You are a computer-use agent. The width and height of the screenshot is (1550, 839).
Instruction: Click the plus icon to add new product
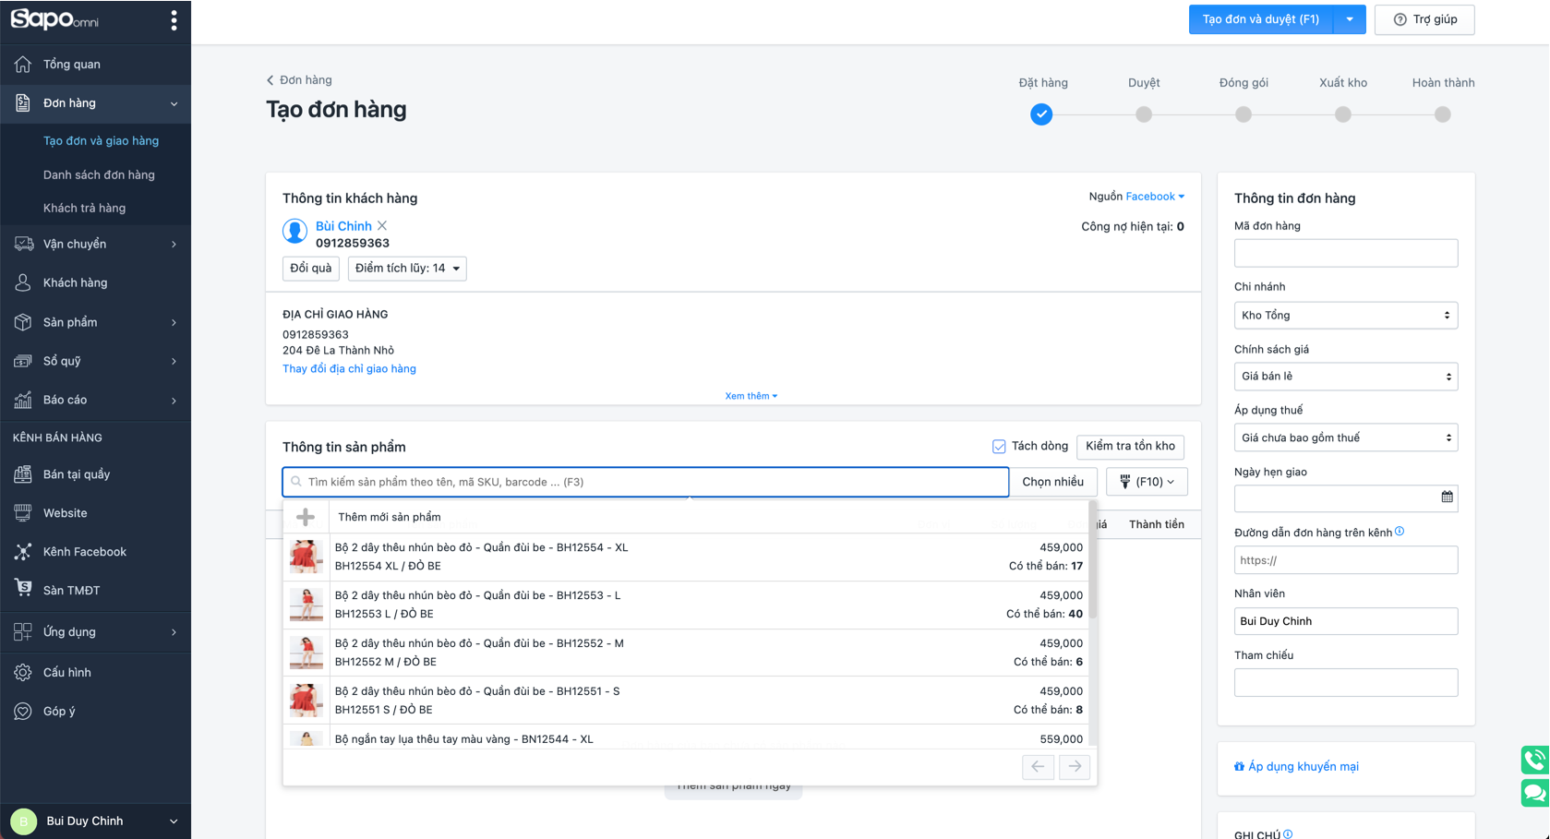point(306,518)
